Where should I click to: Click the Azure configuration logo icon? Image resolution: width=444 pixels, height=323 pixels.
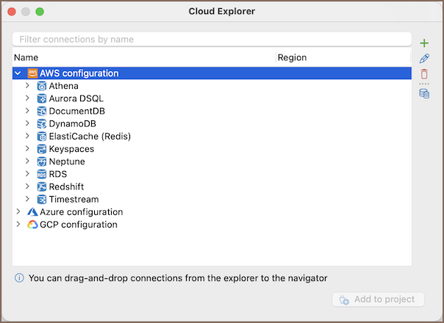[32, 212]
